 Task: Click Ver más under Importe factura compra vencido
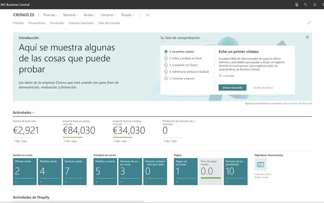point(120,141)
